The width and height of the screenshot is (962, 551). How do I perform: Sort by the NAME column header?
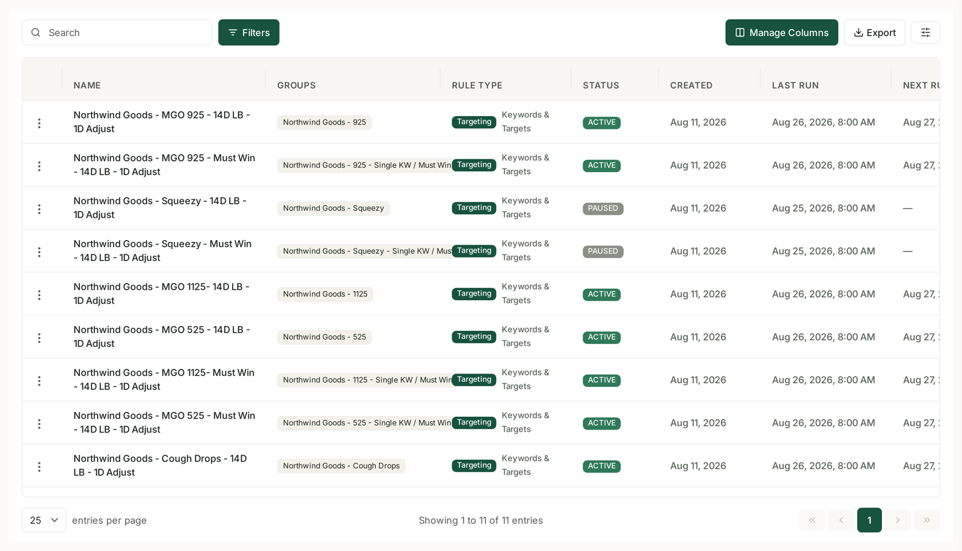point(87,85)
